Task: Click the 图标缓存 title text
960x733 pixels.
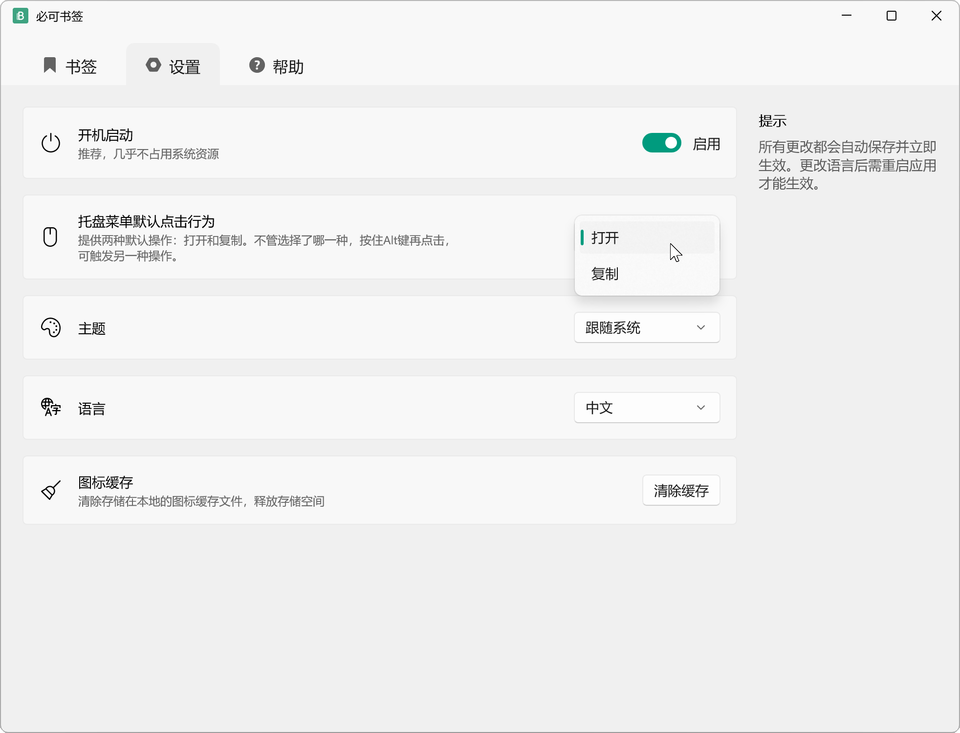Action: [106, 482]
